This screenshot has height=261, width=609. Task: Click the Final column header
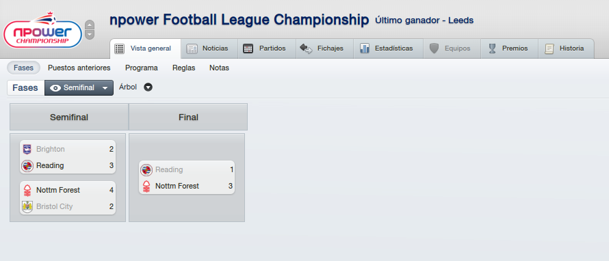(x=188, y=117)
